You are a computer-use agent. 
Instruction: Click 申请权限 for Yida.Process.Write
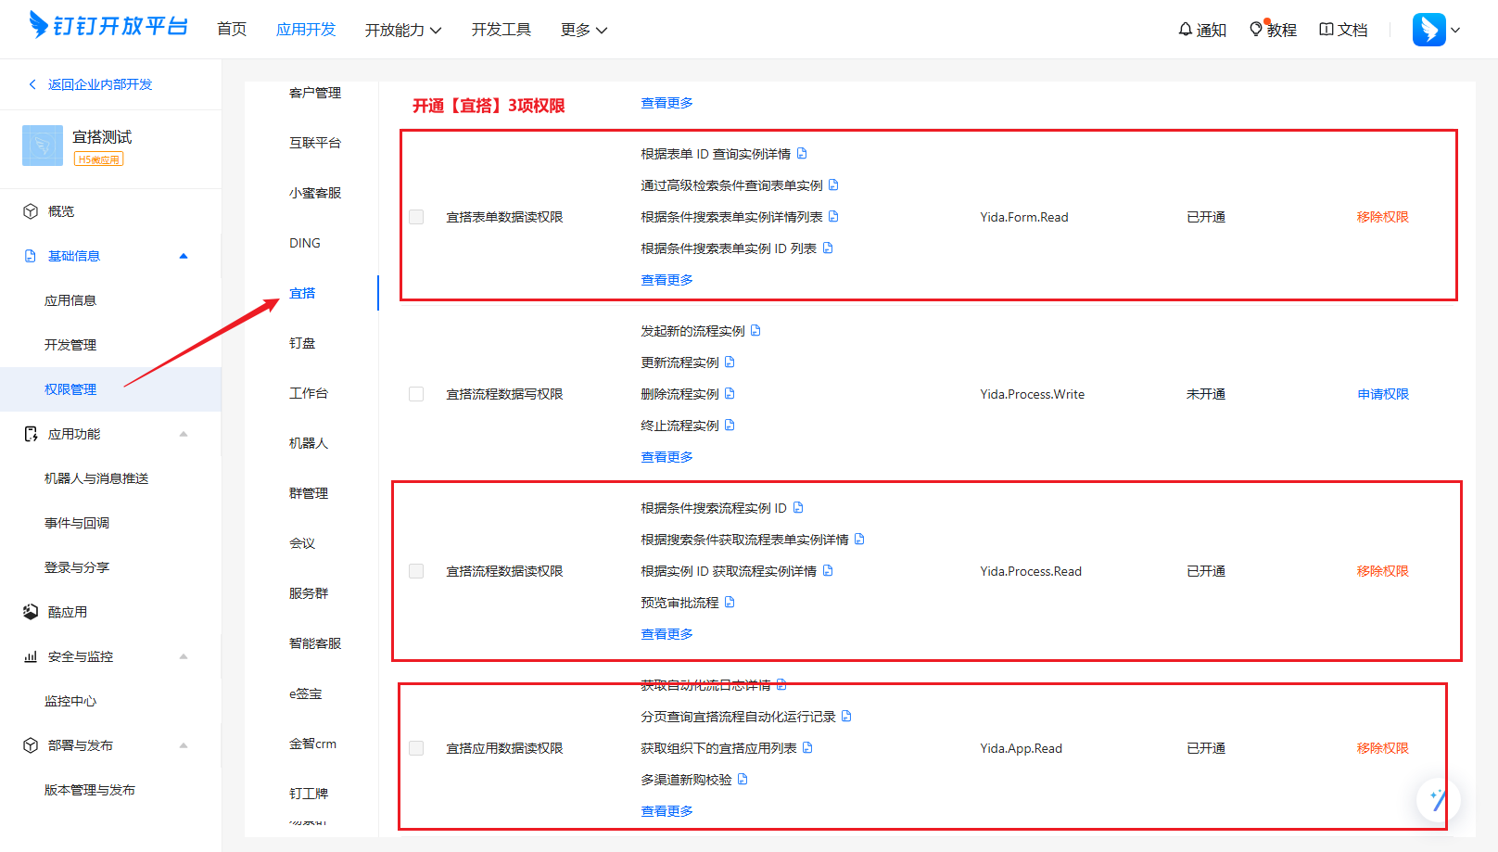[1383, 394]
